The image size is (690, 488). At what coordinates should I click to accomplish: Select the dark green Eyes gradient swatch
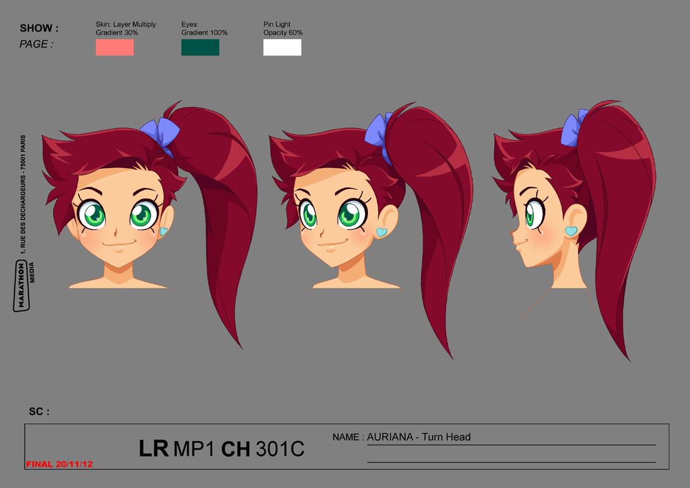click(200, 47)
